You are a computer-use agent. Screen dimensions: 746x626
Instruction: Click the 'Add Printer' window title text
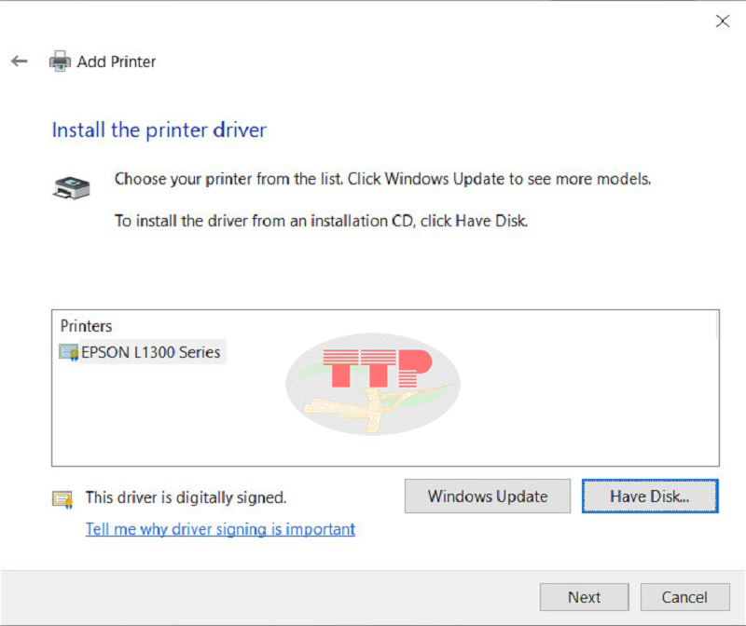pos(117,61)
